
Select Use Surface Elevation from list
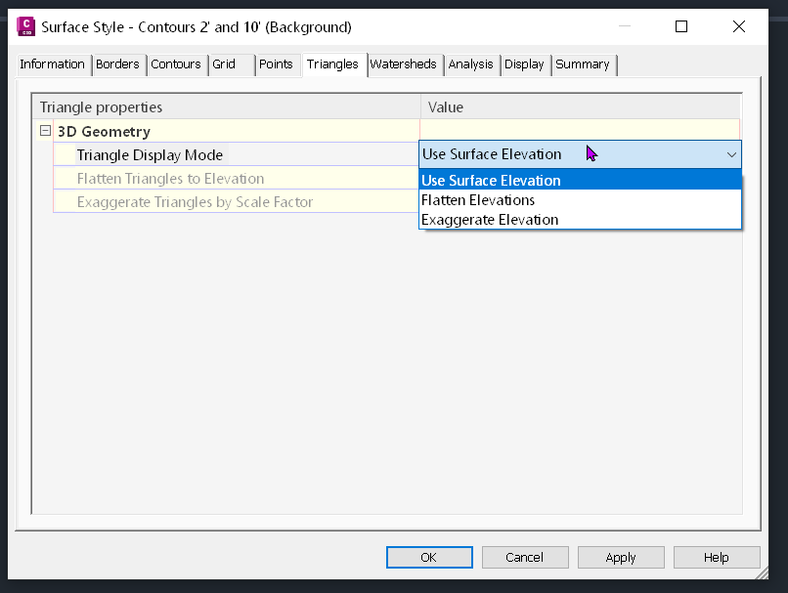pyautogui.click(x=491, y=181)
